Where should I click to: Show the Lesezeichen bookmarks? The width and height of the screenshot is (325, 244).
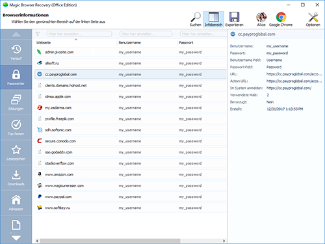[16, 153]
